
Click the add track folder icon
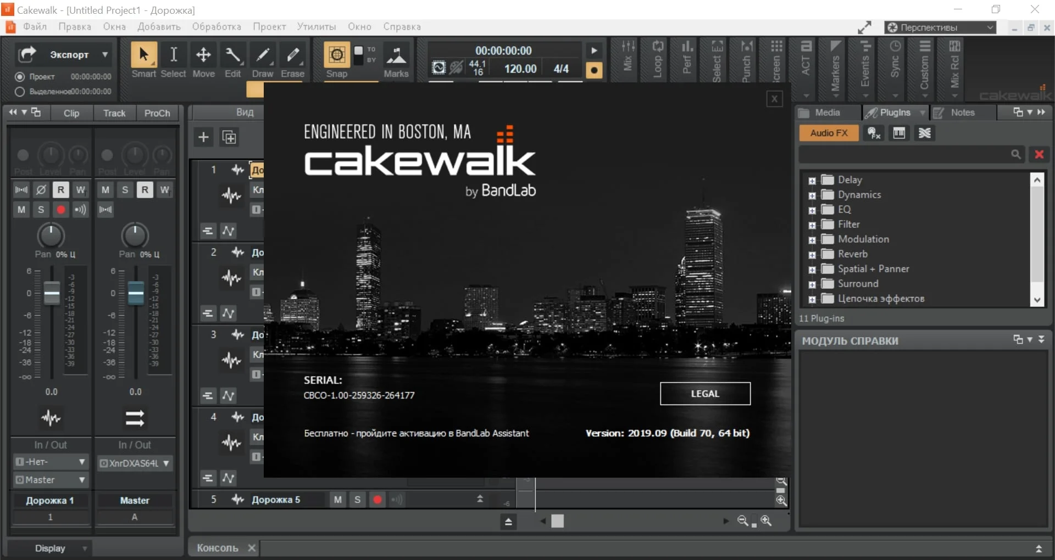point(229,137)
